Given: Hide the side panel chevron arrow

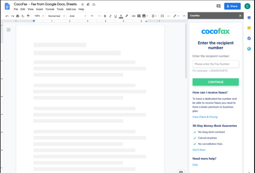Looking at the screenshot, I should click(249, 172).
